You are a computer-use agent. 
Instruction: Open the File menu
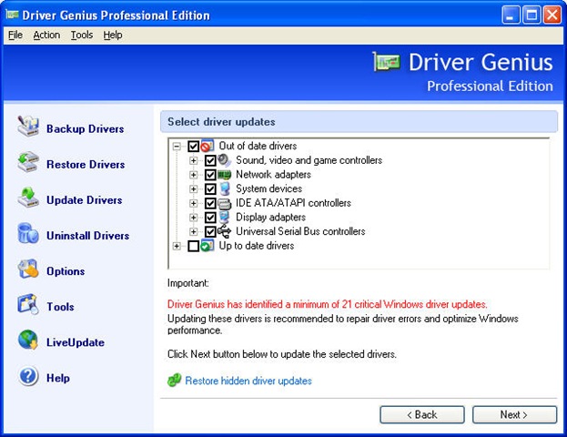click(15, 36)
